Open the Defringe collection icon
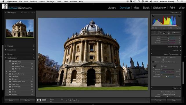This screenshot has width=186, height=105. (10, 76)
